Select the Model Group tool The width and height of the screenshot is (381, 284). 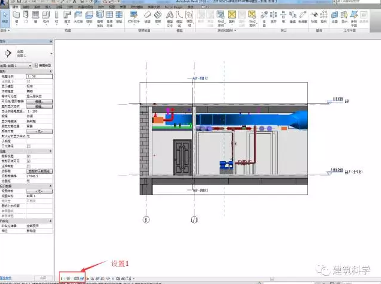tap(189, 19)
